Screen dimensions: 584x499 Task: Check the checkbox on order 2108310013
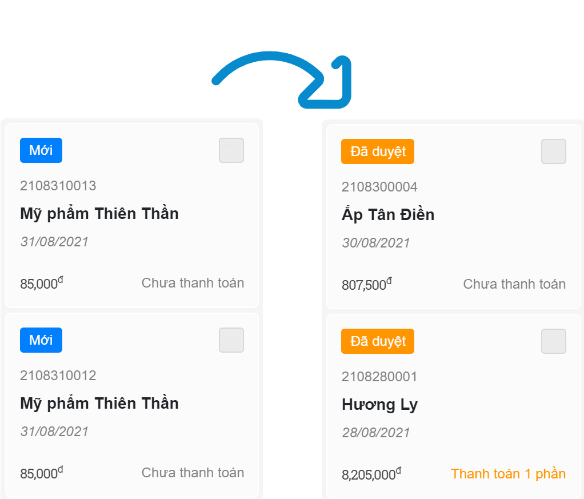pos(231,150)
